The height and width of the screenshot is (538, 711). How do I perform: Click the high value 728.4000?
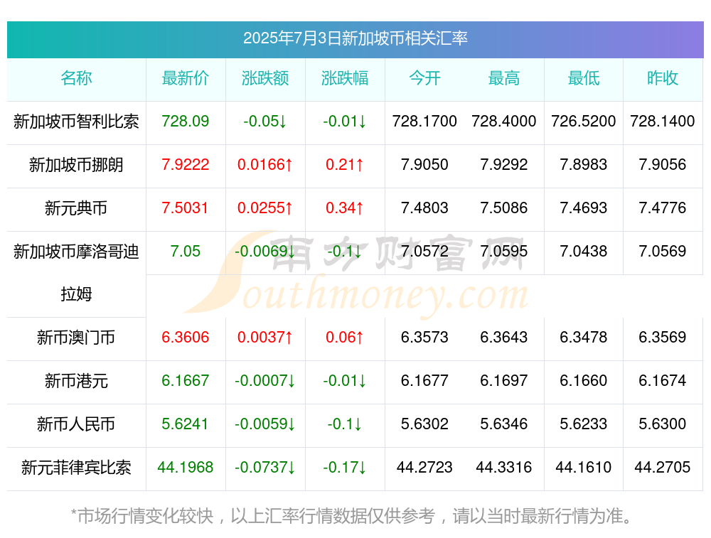(504, 122)
